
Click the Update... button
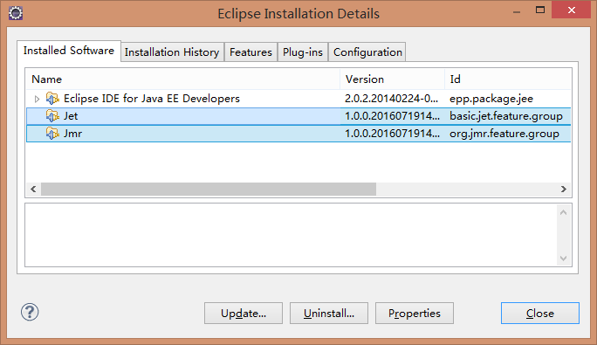(x=244, y=314)
